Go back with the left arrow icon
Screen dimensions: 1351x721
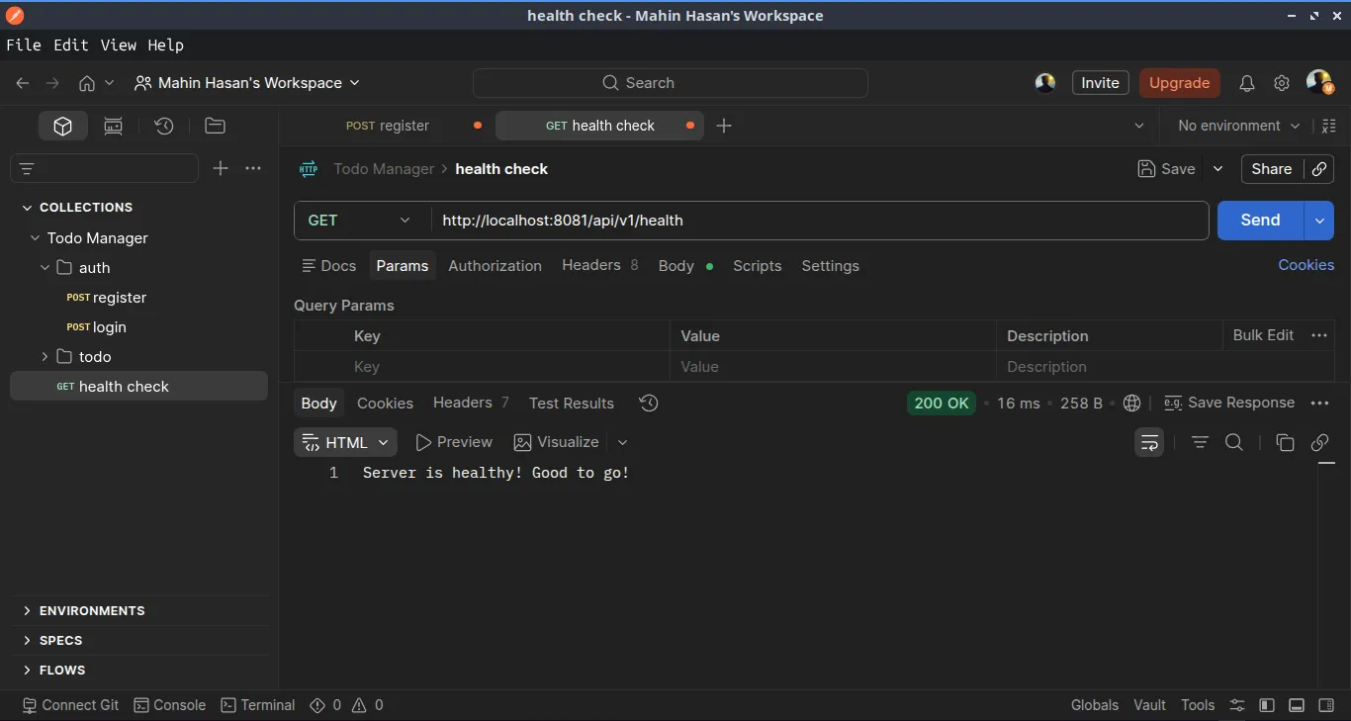(x=23, y=83)
